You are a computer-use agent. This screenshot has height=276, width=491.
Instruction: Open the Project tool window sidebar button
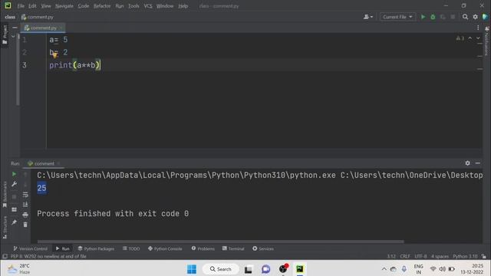coord(5,34)
